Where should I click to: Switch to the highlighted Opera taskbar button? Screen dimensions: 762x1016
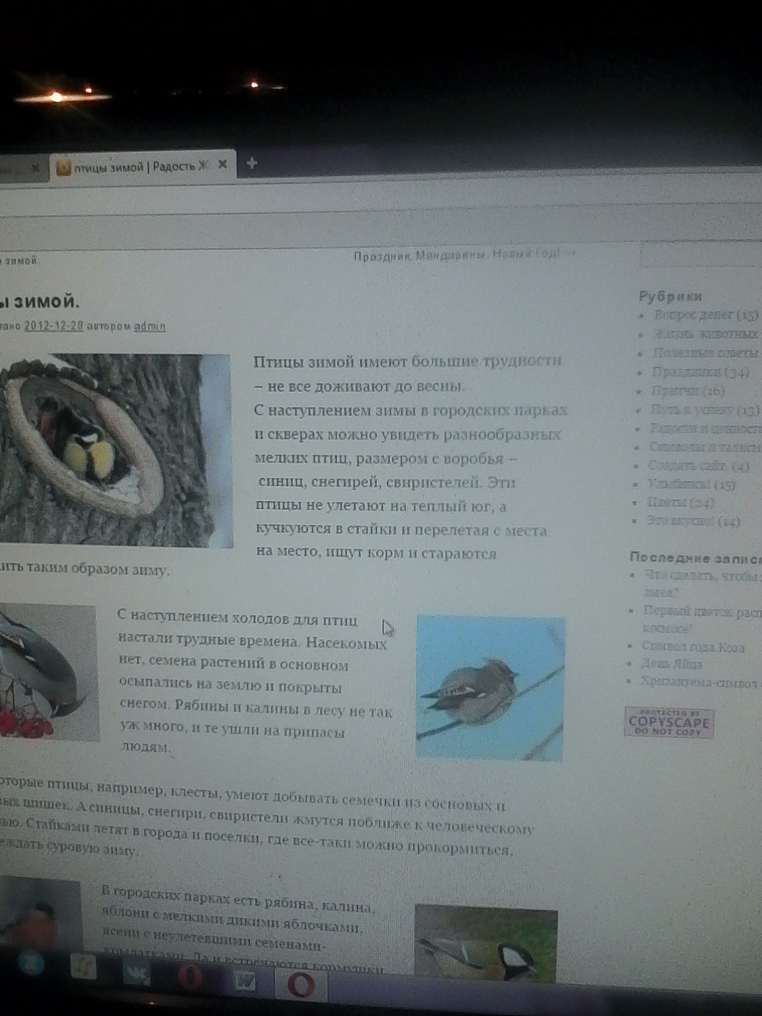pos(301,986)
